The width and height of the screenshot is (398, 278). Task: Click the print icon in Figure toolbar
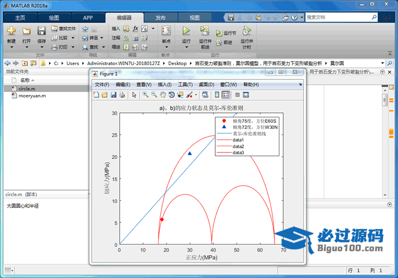click(122, 95)
